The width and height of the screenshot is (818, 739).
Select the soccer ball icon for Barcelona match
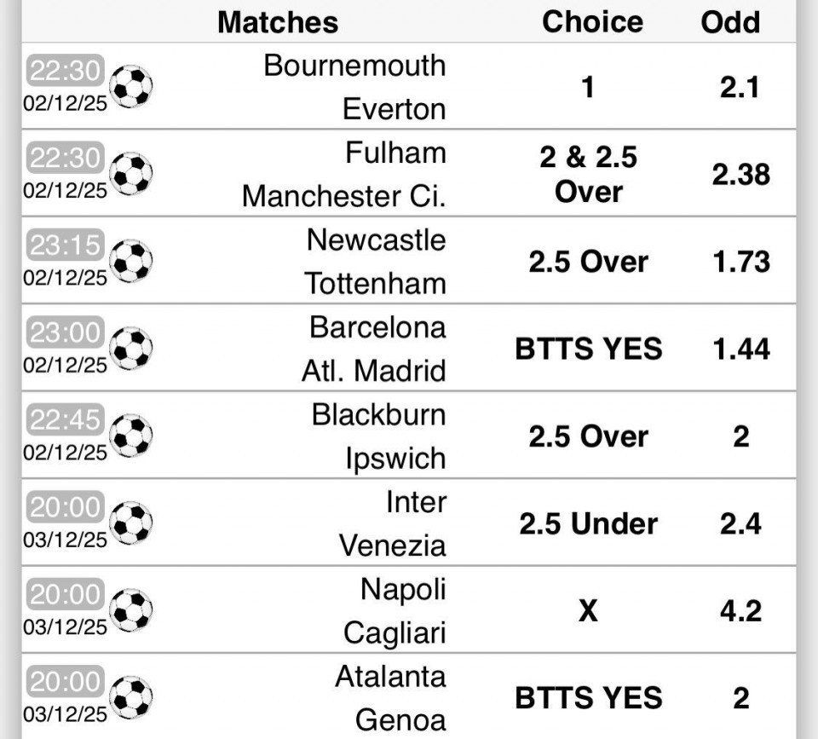point(133,349)
